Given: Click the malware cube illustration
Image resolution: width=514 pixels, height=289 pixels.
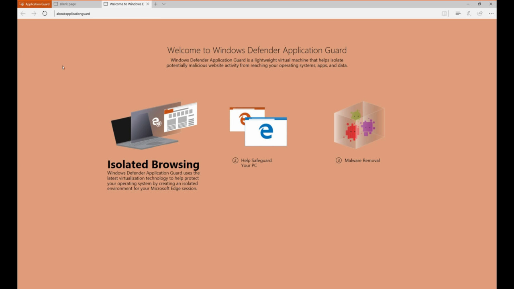Looking at the screenshot, I should click(359, 124).
